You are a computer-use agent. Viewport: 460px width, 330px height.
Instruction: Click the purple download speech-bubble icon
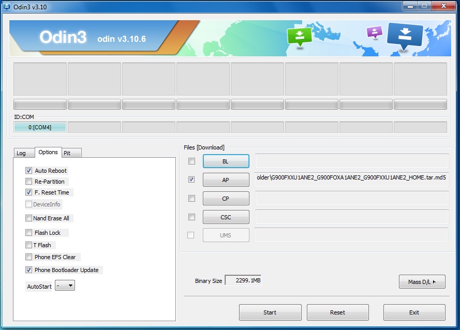click(375, 32)
